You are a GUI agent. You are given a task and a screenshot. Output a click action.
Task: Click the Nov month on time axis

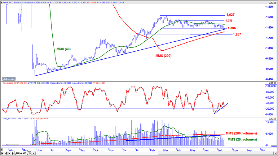(111, 150)
